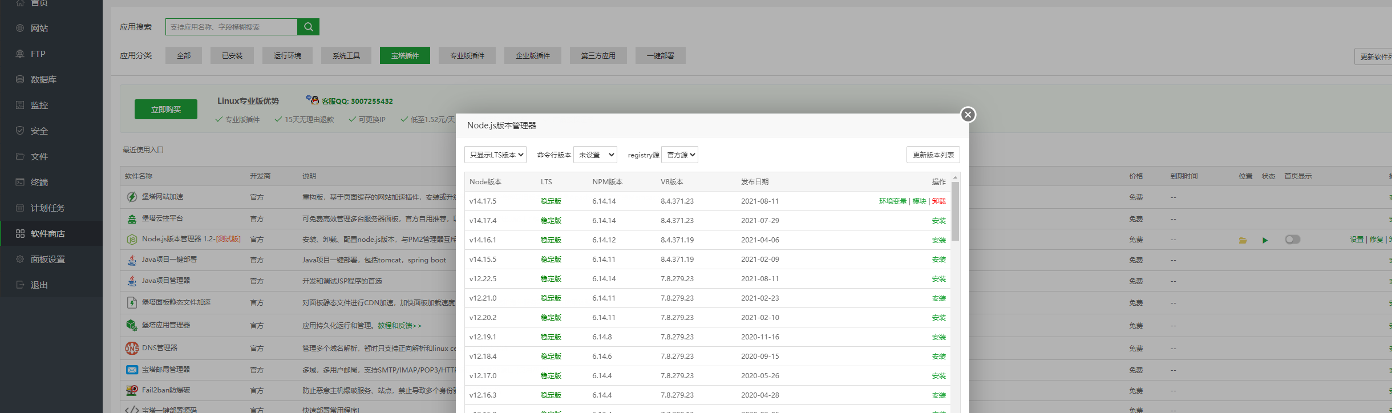
Task: Click the green search magnifier button
Action: pyautogui.click(x=308, y=27)
